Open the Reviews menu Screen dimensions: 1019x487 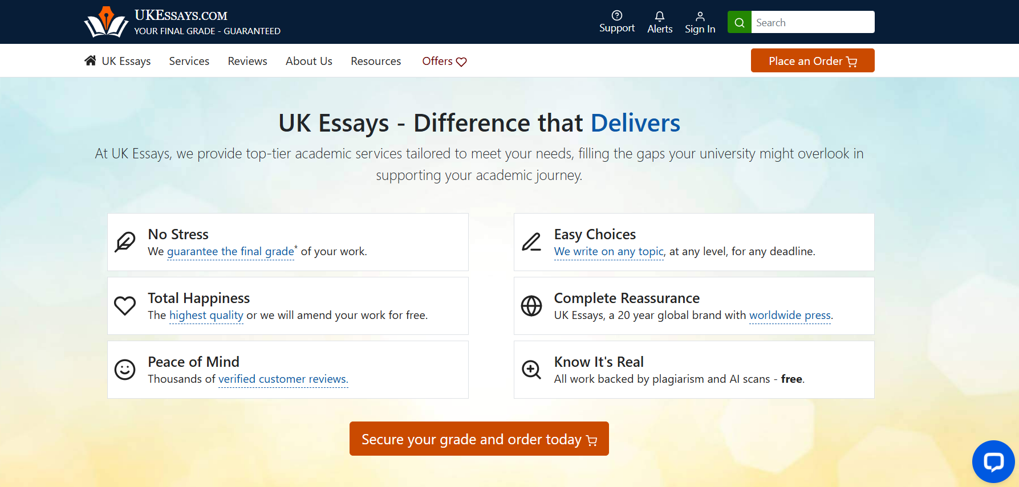[x=247, y=61]
